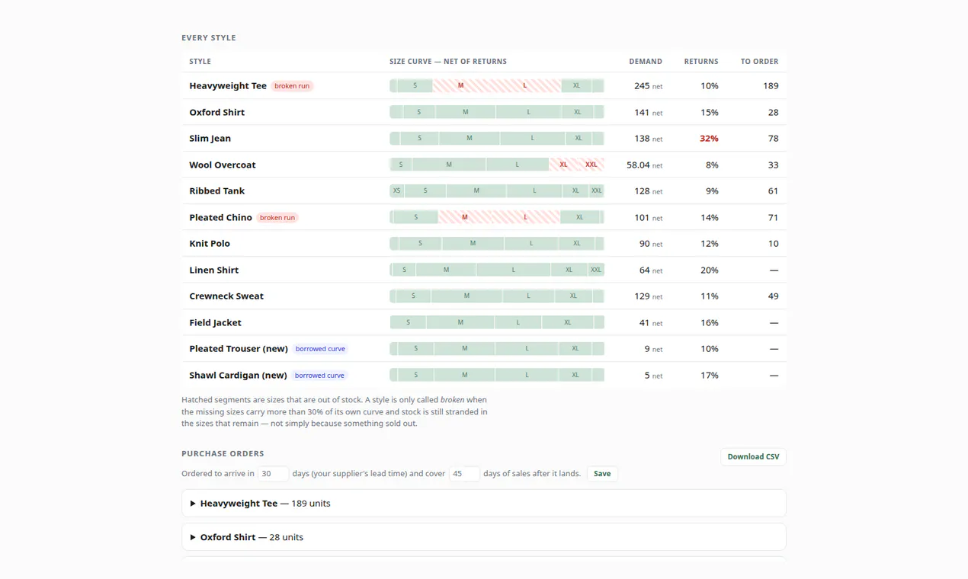Select the Crewneck Sweat style name
Viewport: 968px width, 579px height.
point(227,296)
